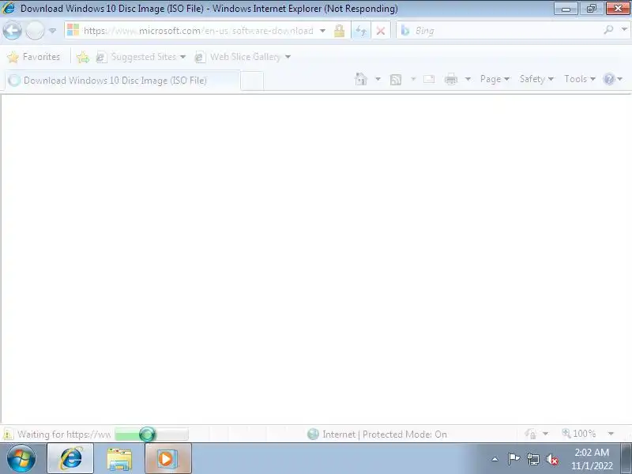Click the page loading progress bar
This screenshot has width=632, height=474.
[x=152, y=434]
